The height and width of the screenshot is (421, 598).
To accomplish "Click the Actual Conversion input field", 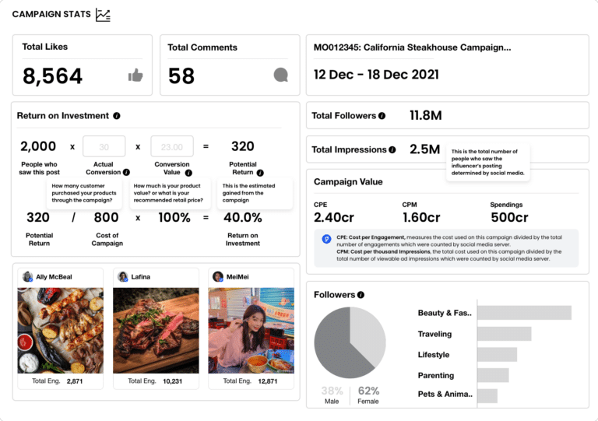I will click(104, 146).
